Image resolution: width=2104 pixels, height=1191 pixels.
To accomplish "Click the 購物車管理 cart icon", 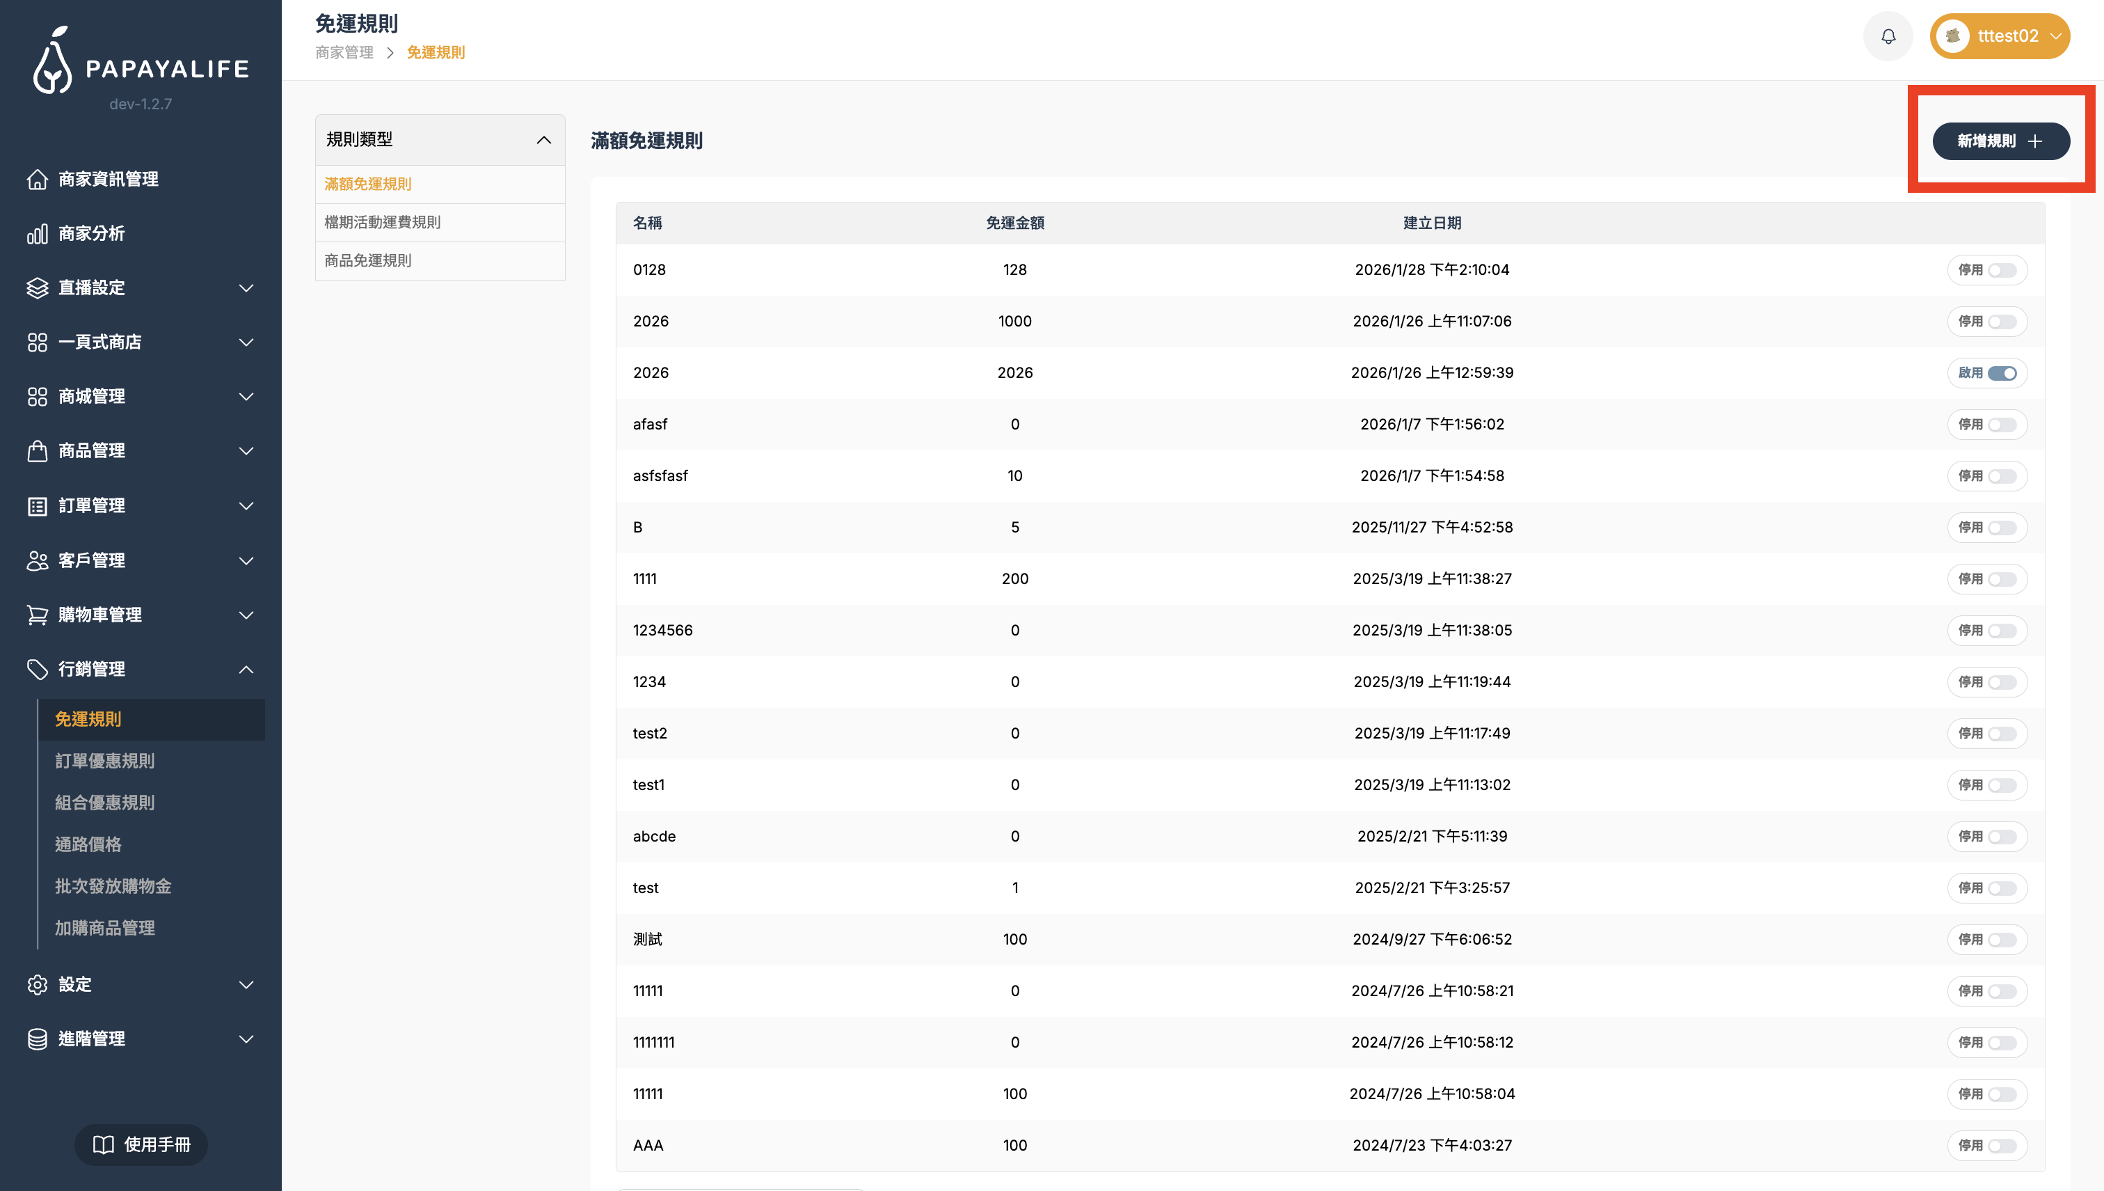I will (x=38, y=615).
